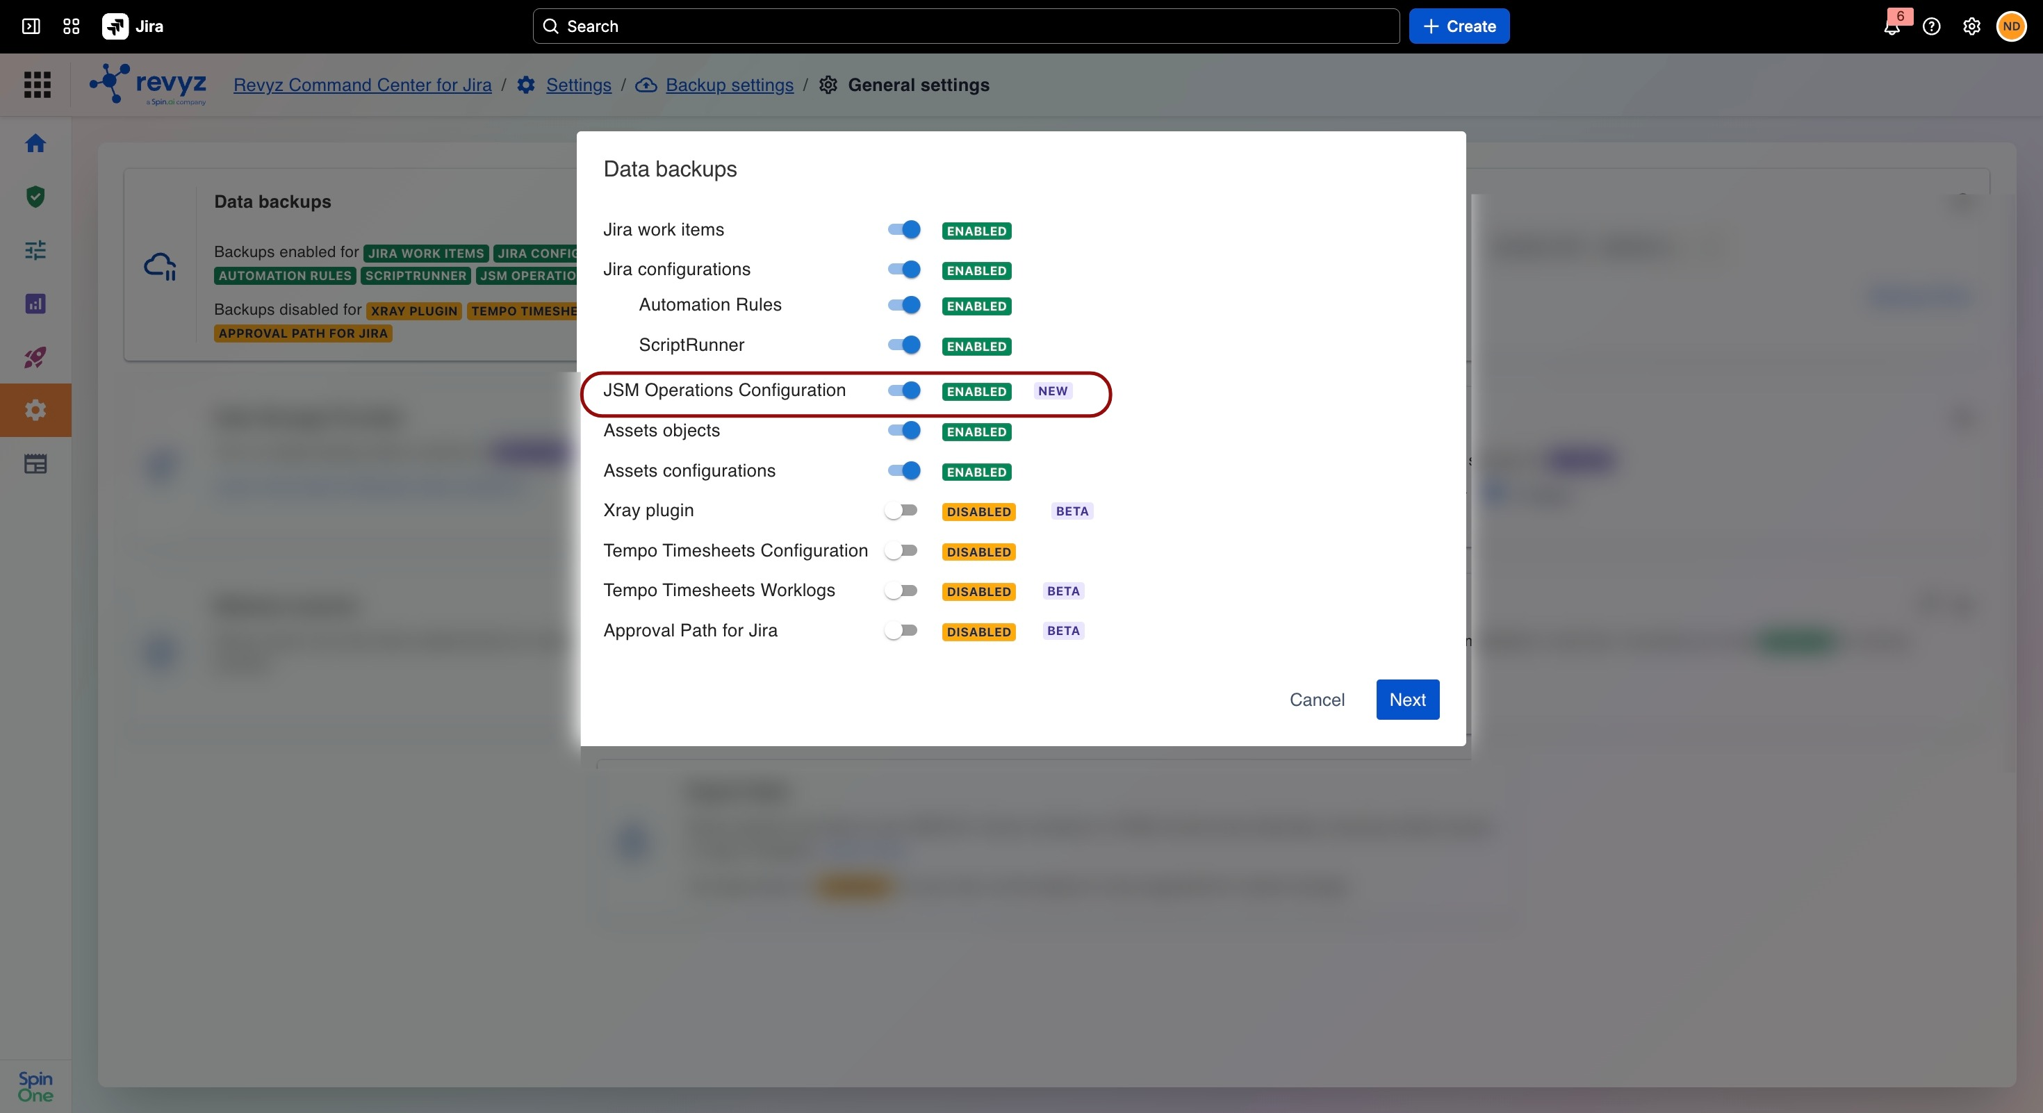The height and width of the screenshot is (1113, 2043).
Task: Open Revyz Command Center for Jira link
Action: tap(363, 85)
